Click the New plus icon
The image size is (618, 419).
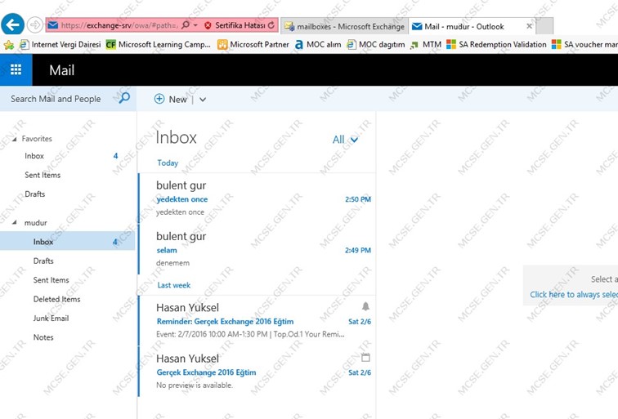pyautogui.click(x=159, y=99)
